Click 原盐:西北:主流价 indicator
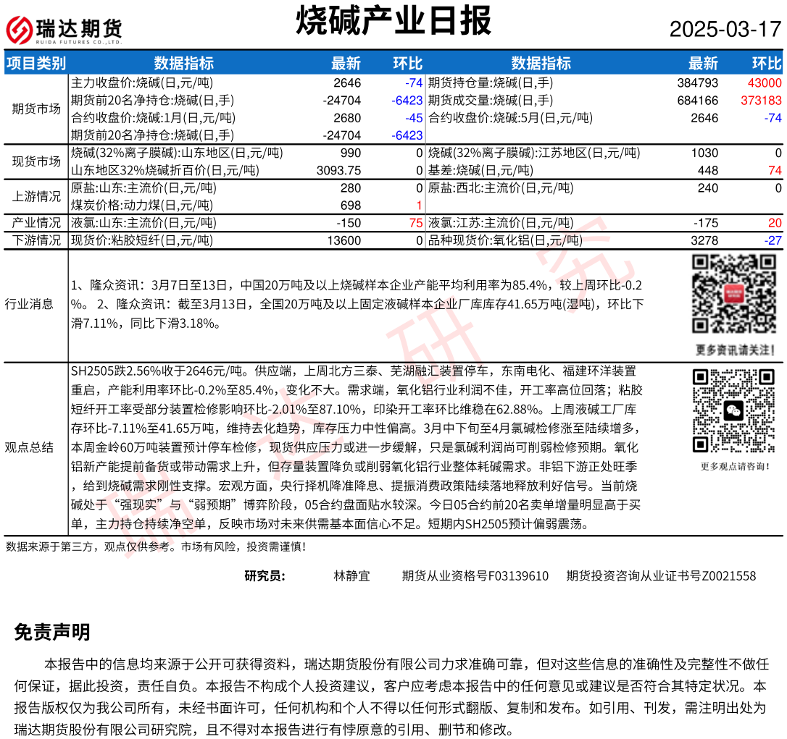Screen dimensions: 787x739 501,188
